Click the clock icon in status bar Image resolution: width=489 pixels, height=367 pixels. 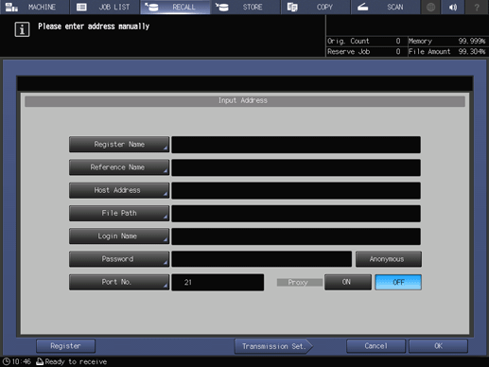click(x=7, y=361)
